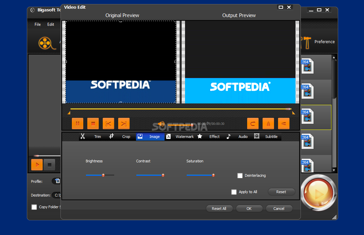Click the Watermark letter A icon
The width and height of the screenshot is (364, 235).
[x=169, y=137]
